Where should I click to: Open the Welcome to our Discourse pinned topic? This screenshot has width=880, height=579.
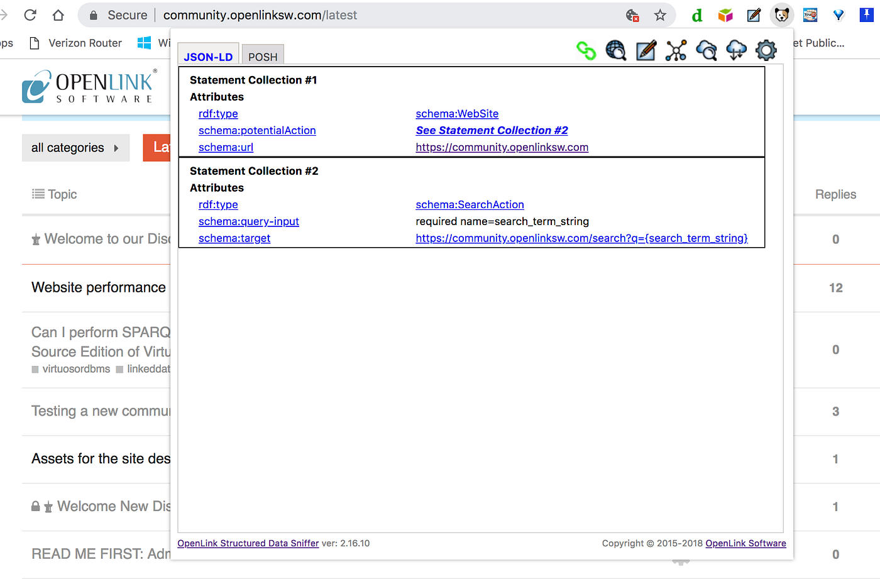[x=107, y=239]
